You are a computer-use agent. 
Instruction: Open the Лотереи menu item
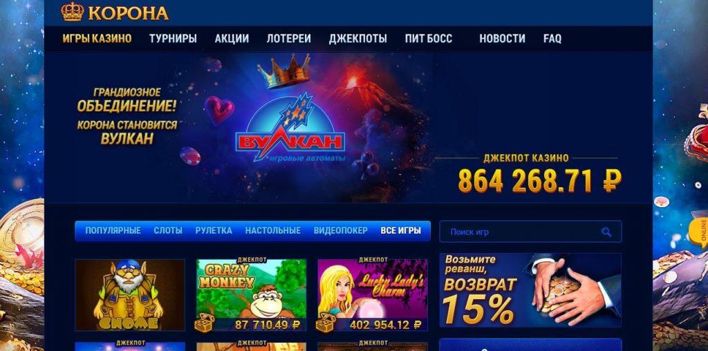pyautogui.click(x=288, y=39)
